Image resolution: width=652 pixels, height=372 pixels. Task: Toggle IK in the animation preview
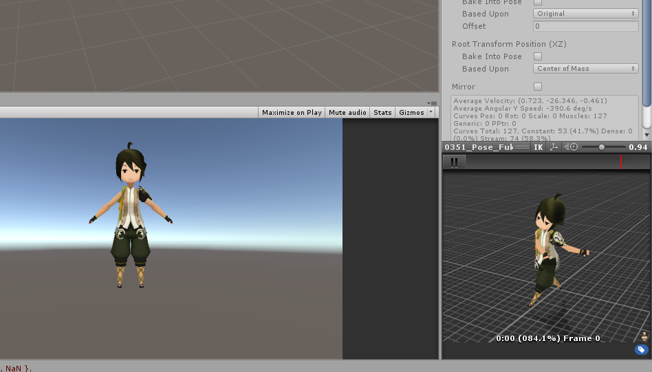pyautogui.click(x=538, y=147)
